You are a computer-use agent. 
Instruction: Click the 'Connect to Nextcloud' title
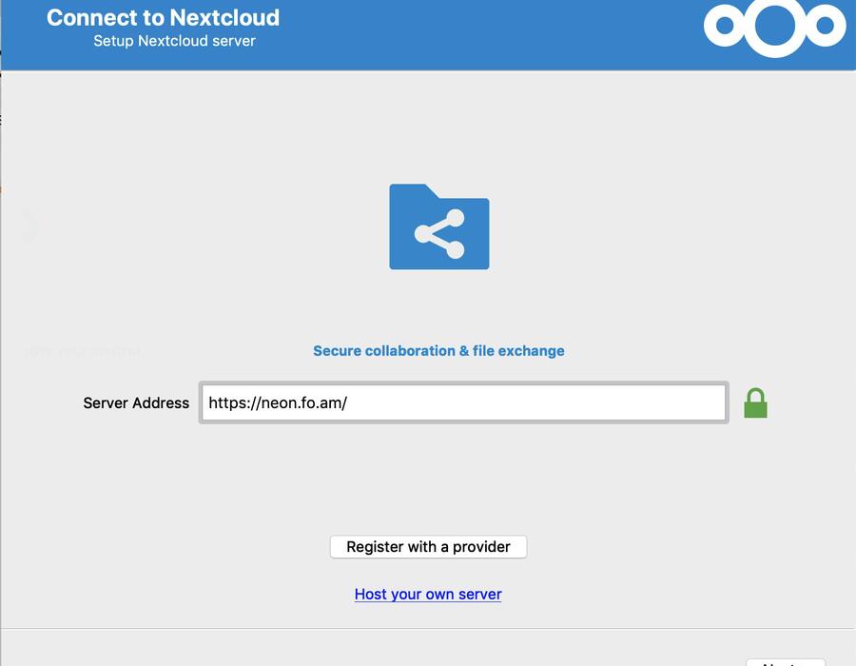click(163, 17)
